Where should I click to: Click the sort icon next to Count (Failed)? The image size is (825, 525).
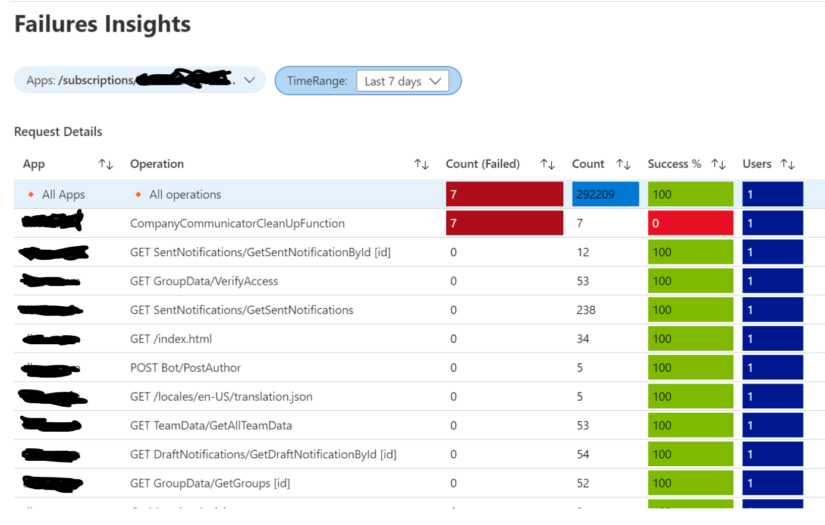[547, 164]
